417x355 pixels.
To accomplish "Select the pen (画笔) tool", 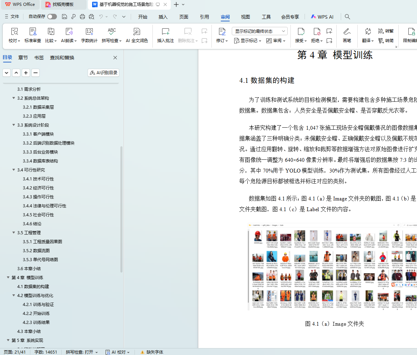I will (x=347, y=32).
